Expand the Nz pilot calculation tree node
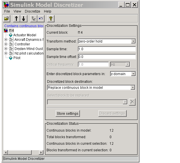Image resolution: width=180 pixels, height=163 pixels. 6,53
